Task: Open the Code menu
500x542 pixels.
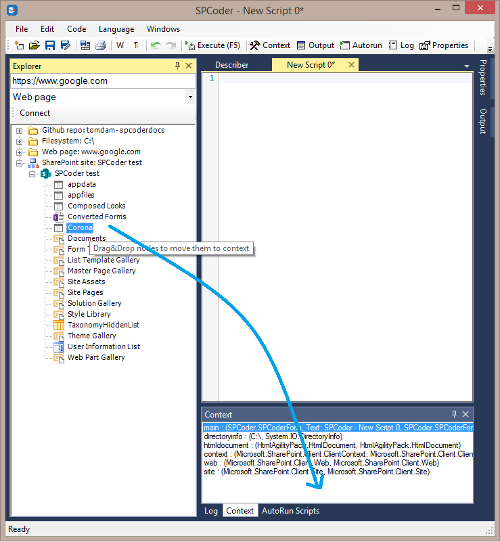Action: [76, 29]
